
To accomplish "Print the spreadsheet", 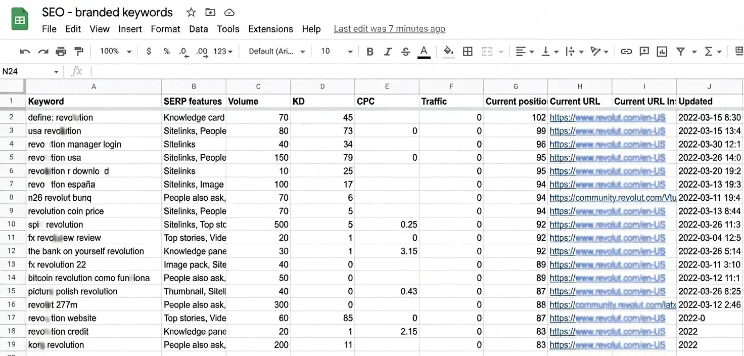I will [61, 51].
